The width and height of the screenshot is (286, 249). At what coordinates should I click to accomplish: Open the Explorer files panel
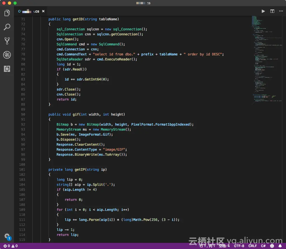tap(7, 13)
